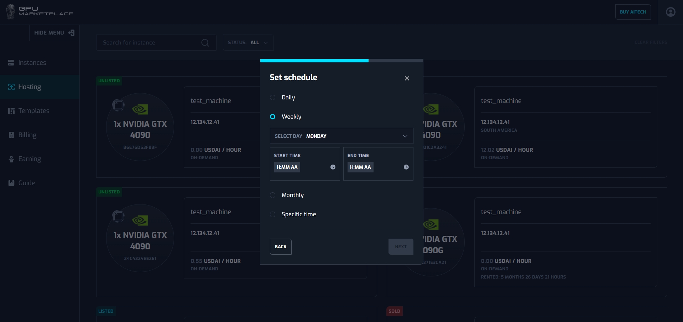
Task: Select the Daily radio option
Action: click(273, 98)
